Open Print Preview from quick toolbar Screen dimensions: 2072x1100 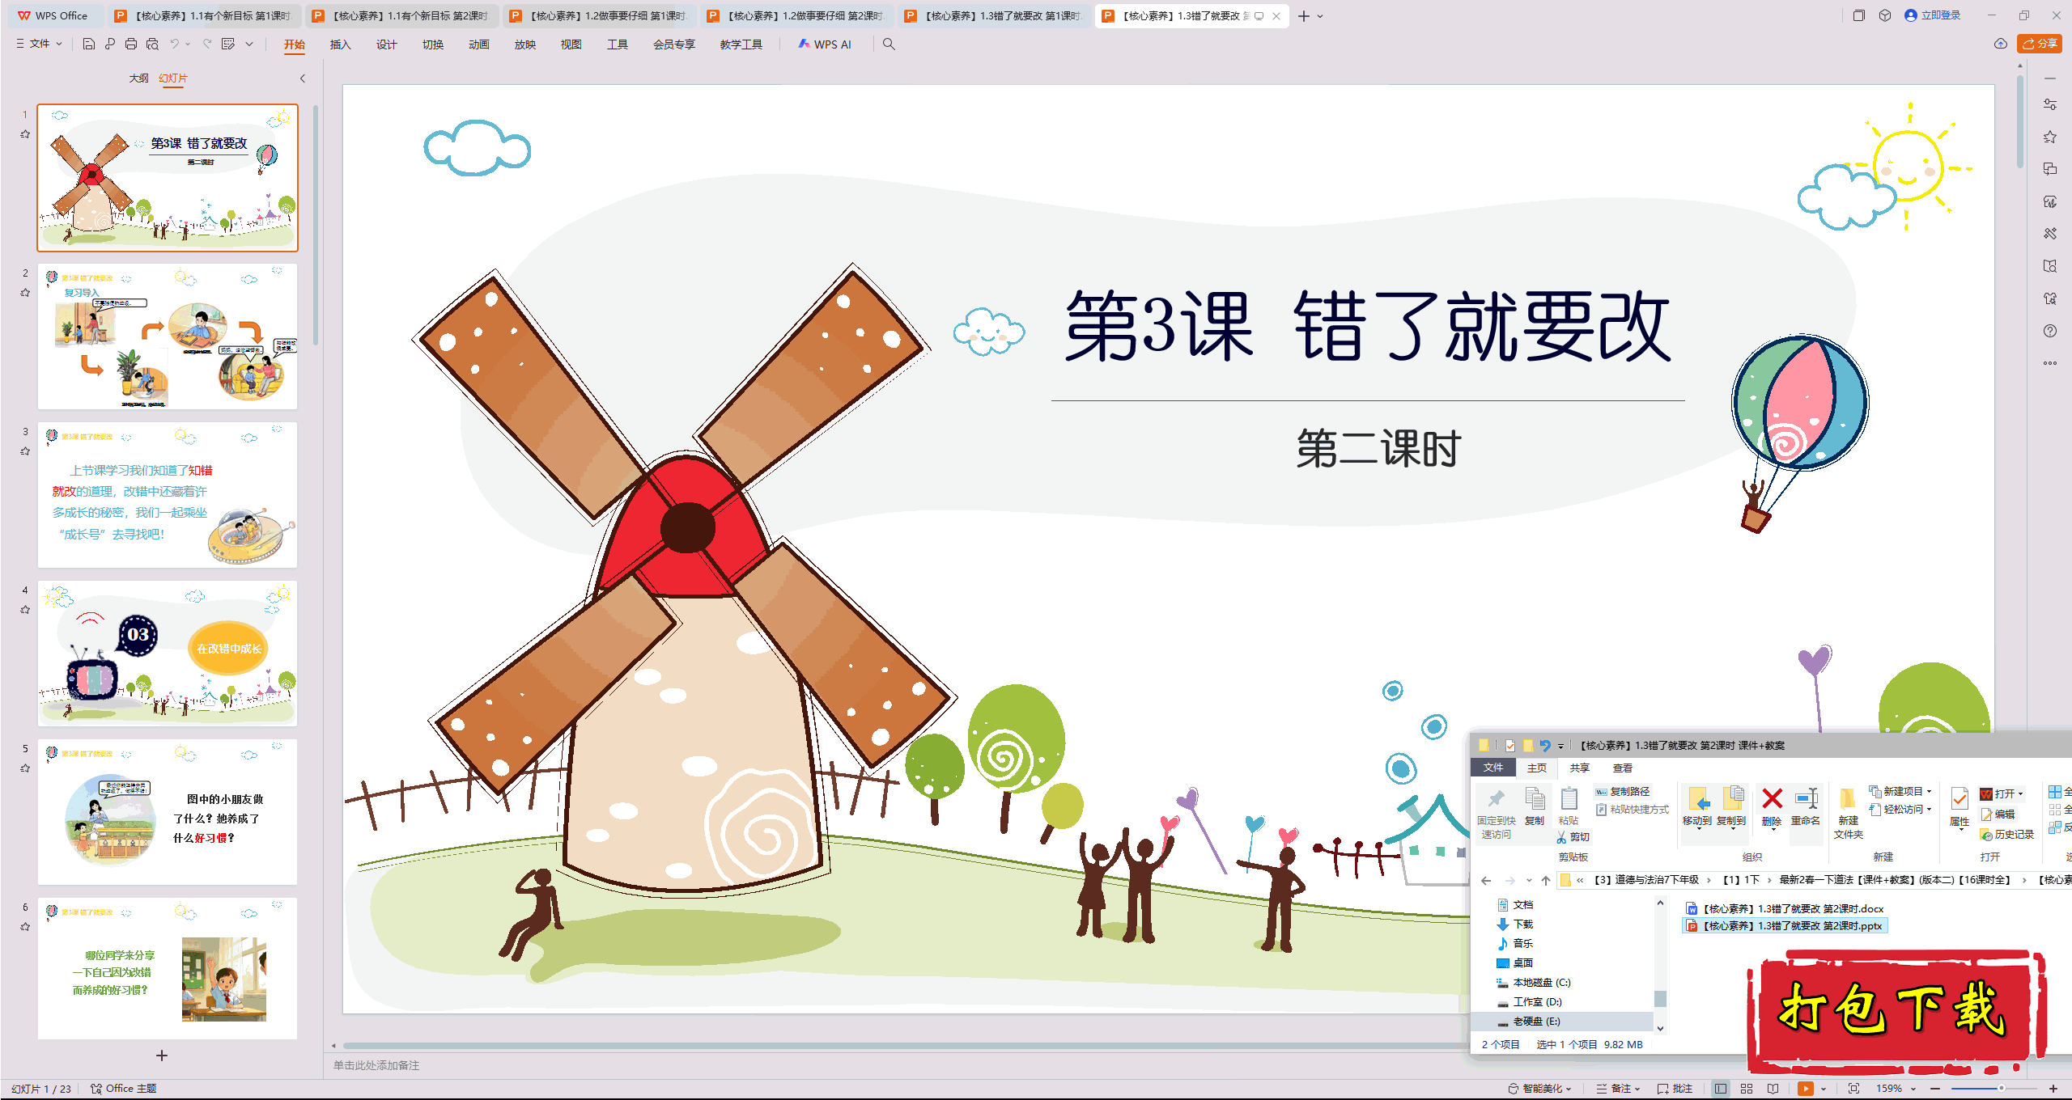(x=152, y=44)
